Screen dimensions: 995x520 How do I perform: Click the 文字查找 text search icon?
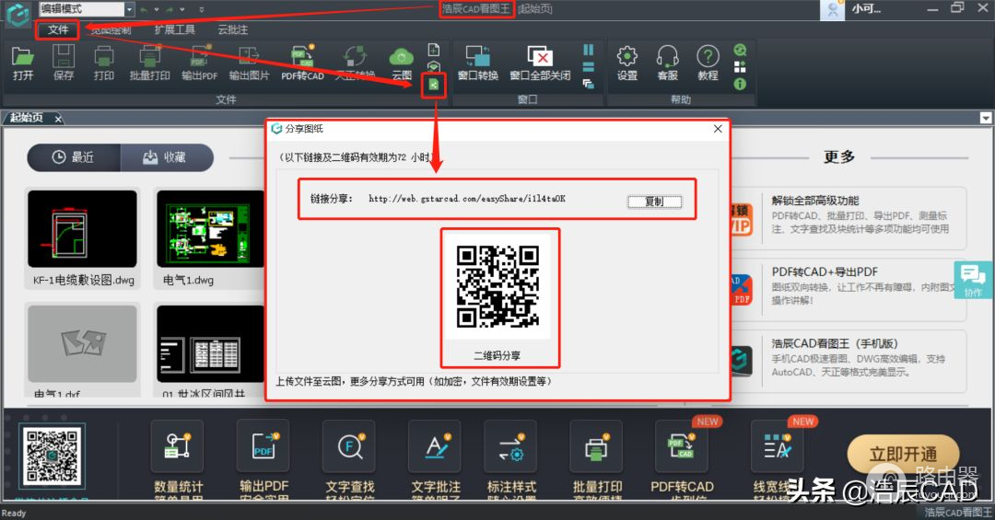[349, 446]
